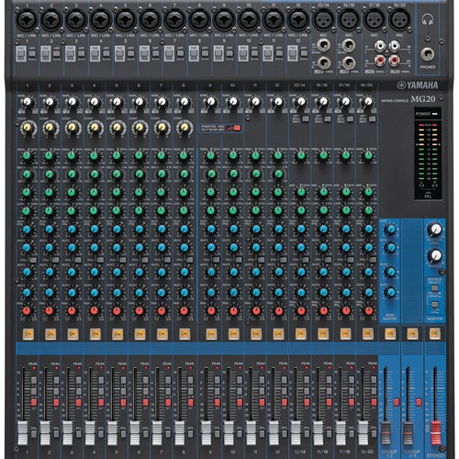Toggle the GROUP 1-2 ON button

coord(390,333)
